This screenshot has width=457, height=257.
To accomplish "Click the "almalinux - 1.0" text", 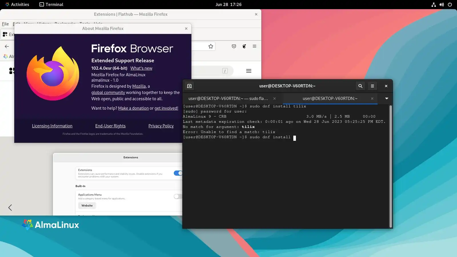I will 105,80.
